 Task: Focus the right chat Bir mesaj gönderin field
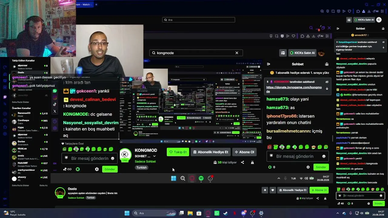pos(361,196)
